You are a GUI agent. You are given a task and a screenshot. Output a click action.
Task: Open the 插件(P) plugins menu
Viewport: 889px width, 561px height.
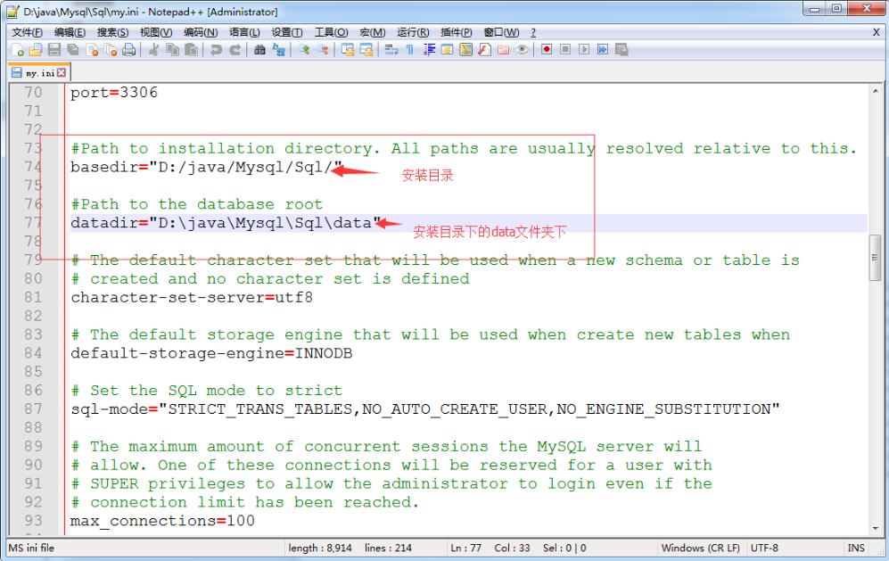(457, 32)
